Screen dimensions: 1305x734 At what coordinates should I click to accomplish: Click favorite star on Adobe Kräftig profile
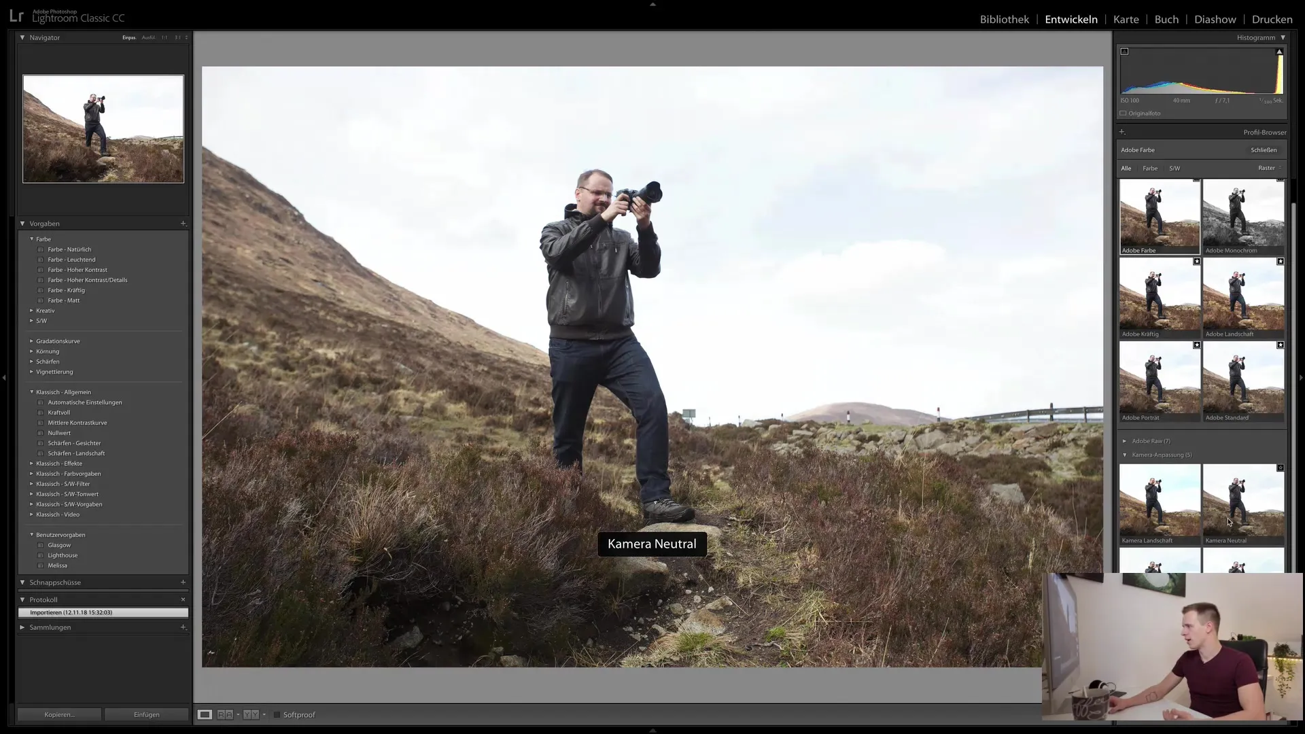(1197, 261)
